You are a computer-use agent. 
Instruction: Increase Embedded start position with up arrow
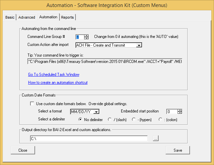[180, 110]
